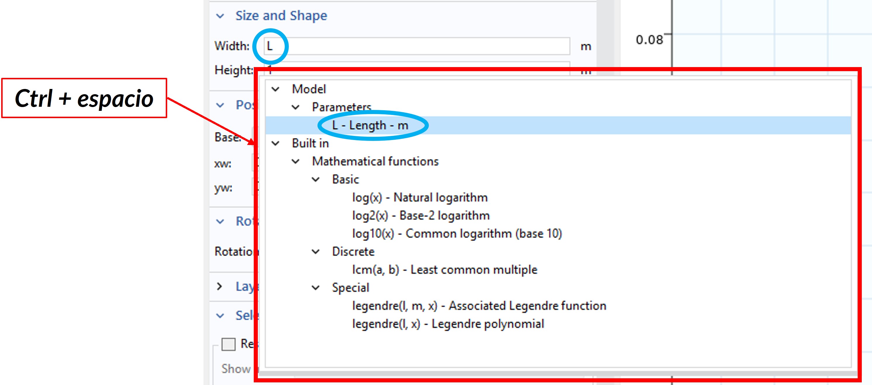Toggle the checkbox below the Selections section
The height and width of the screenshot is (385, 872).
tap(229, 344)
